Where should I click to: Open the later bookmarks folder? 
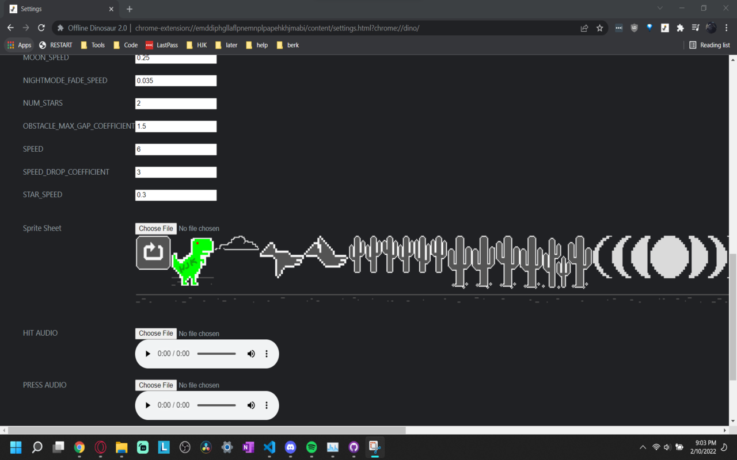click(226, 45)
